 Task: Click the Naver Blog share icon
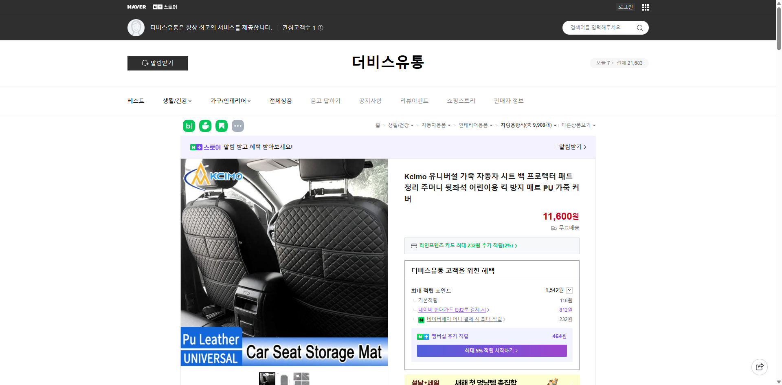coord(189,126)
